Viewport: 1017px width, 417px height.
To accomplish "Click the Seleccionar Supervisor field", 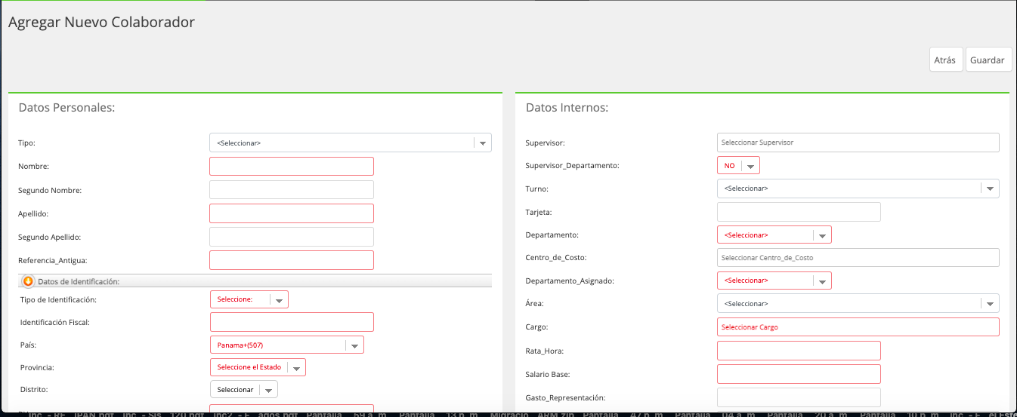I will 858,143.
